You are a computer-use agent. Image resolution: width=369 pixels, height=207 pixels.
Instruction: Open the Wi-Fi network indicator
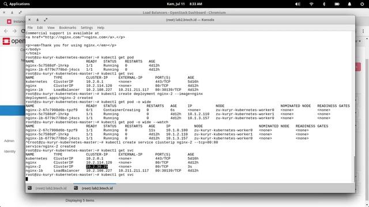pyautogui.click(x=311, y=4)
